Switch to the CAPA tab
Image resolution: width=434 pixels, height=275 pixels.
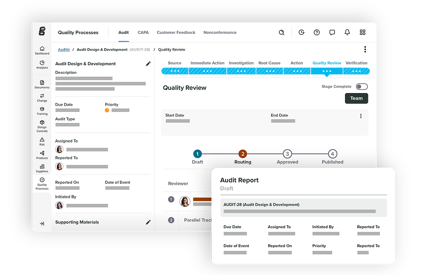point(143,33)
